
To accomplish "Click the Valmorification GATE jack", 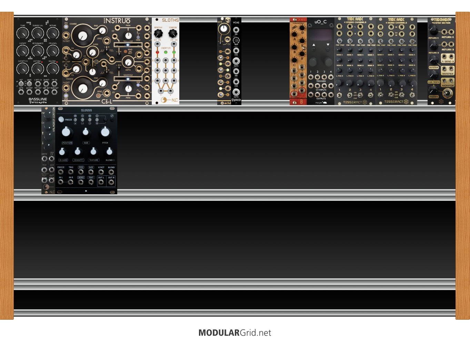I will click(x=44, y=159).
